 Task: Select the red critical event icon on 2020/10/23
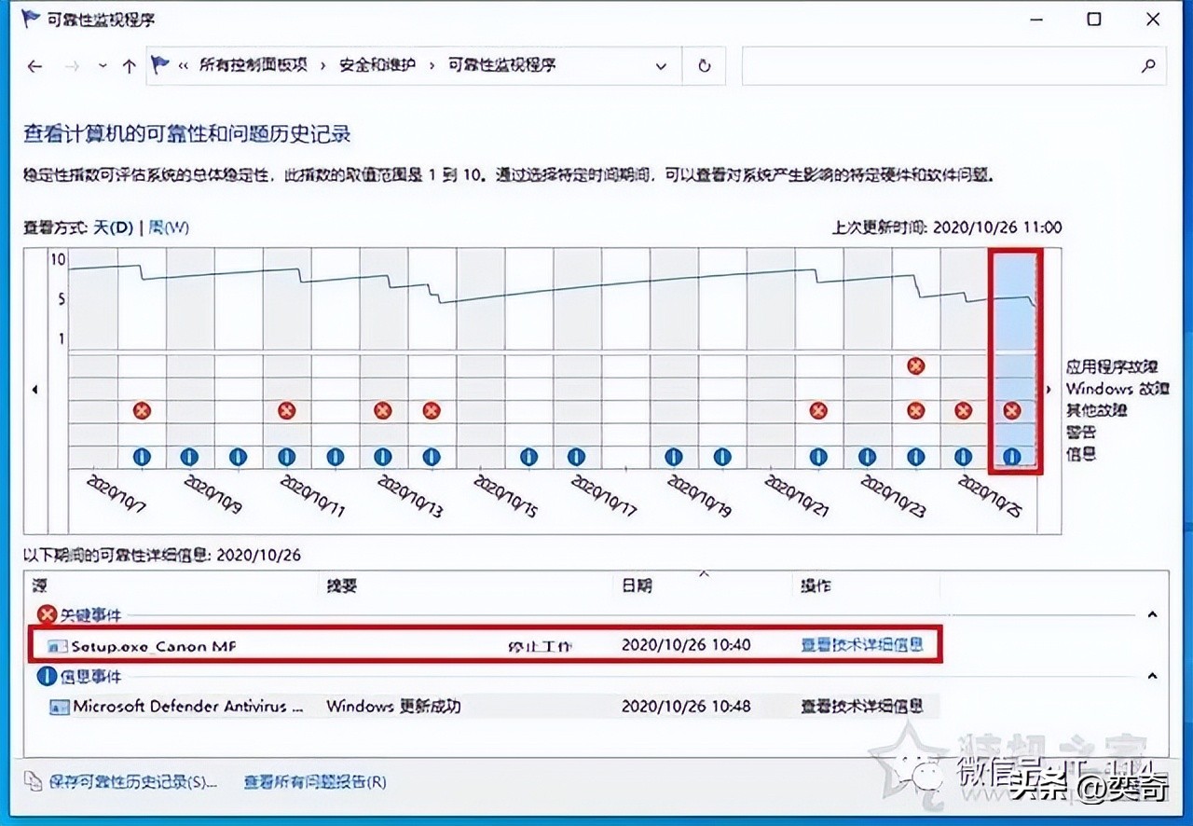pos(915,410)
